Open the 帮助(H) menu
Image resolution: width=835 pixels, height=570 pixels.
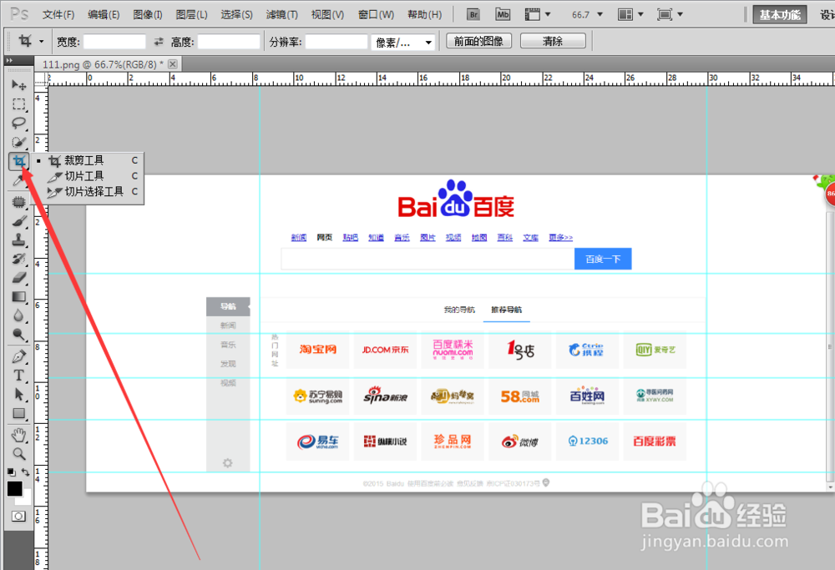(x=425, y=15)
